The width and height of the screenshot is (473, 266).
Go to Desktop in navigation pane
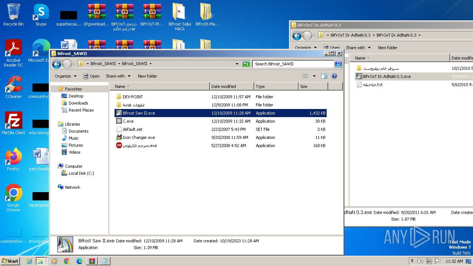pos(76,96)
